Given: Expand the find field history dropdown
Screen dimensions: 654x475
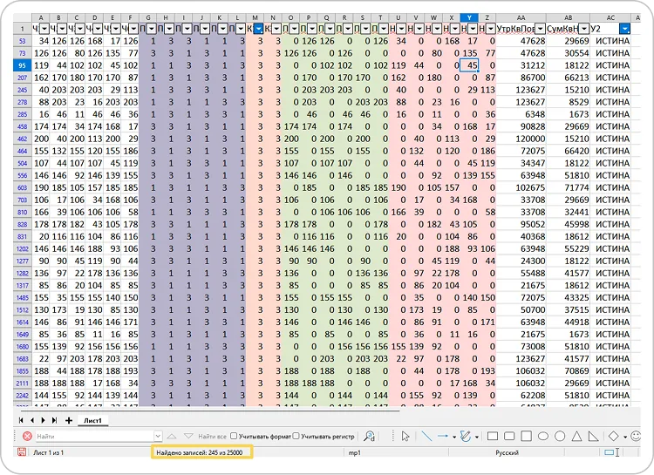Looking at the screenshot, I should coord(158,437).
